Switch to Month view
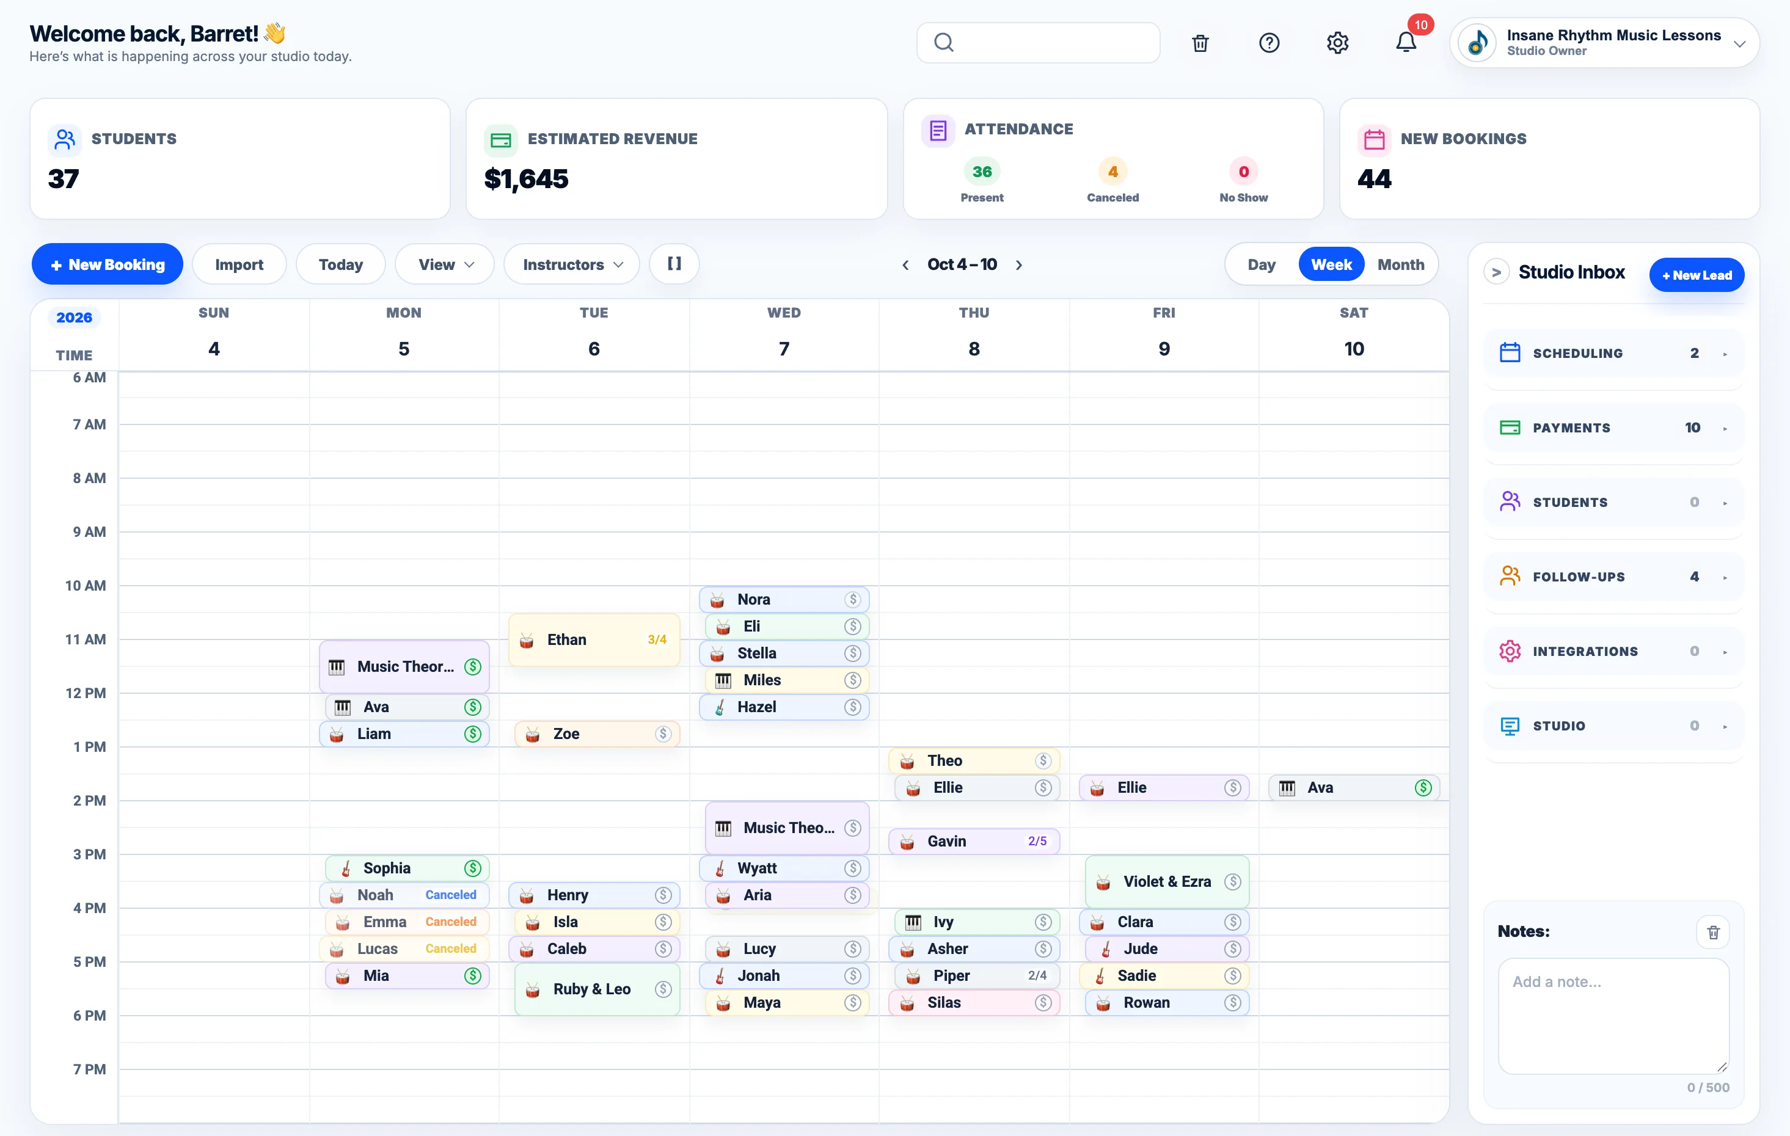The image size is (1790, 1136). tap(1400, 264)
